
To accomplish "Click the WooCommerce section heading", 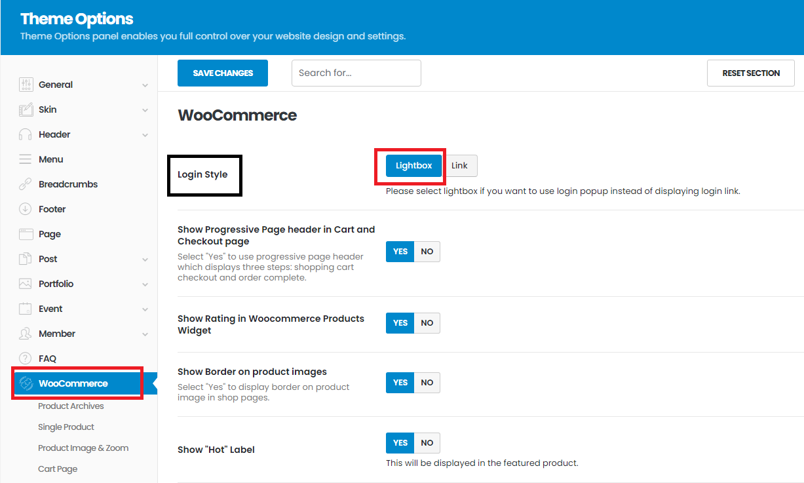I will (237, 115).
